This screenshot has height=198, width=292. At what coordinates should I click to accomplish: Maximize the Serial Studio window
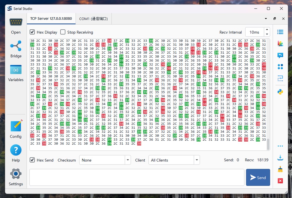click(268, 9)
